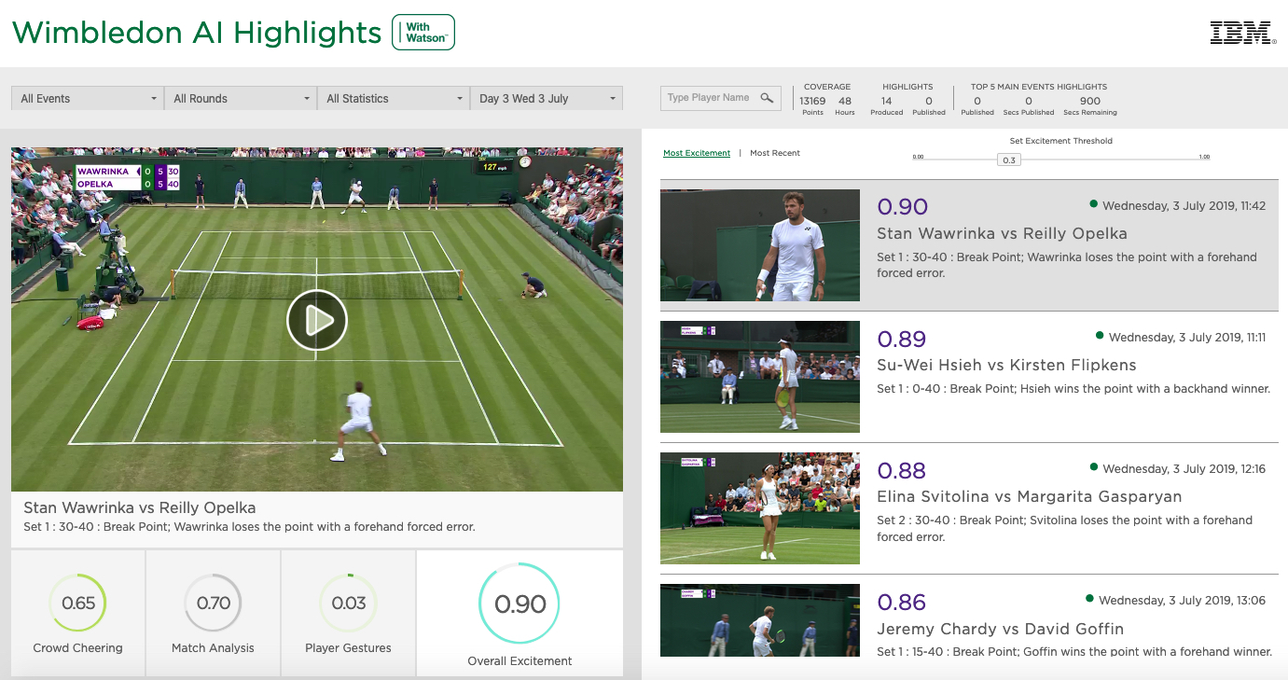Open the Hsieh vs Flipkens highlight thumbnail
Image resolution: width=1288 pixels, height=680 pixels.
coord(760,377)
